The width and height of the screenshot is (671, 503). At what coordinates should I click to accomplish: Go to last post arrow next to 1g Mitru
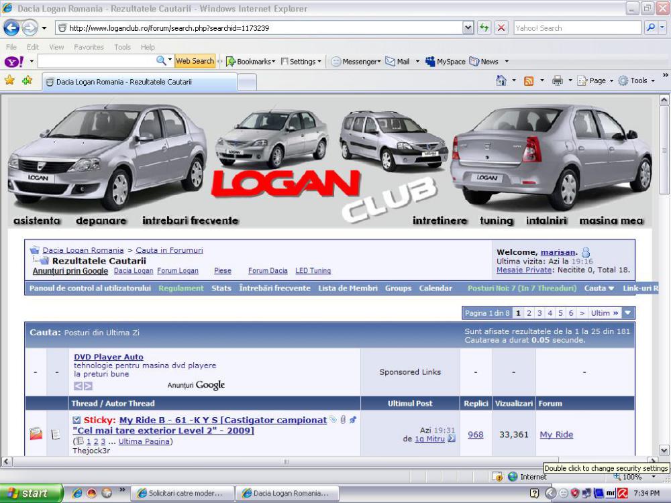point(452,439)
